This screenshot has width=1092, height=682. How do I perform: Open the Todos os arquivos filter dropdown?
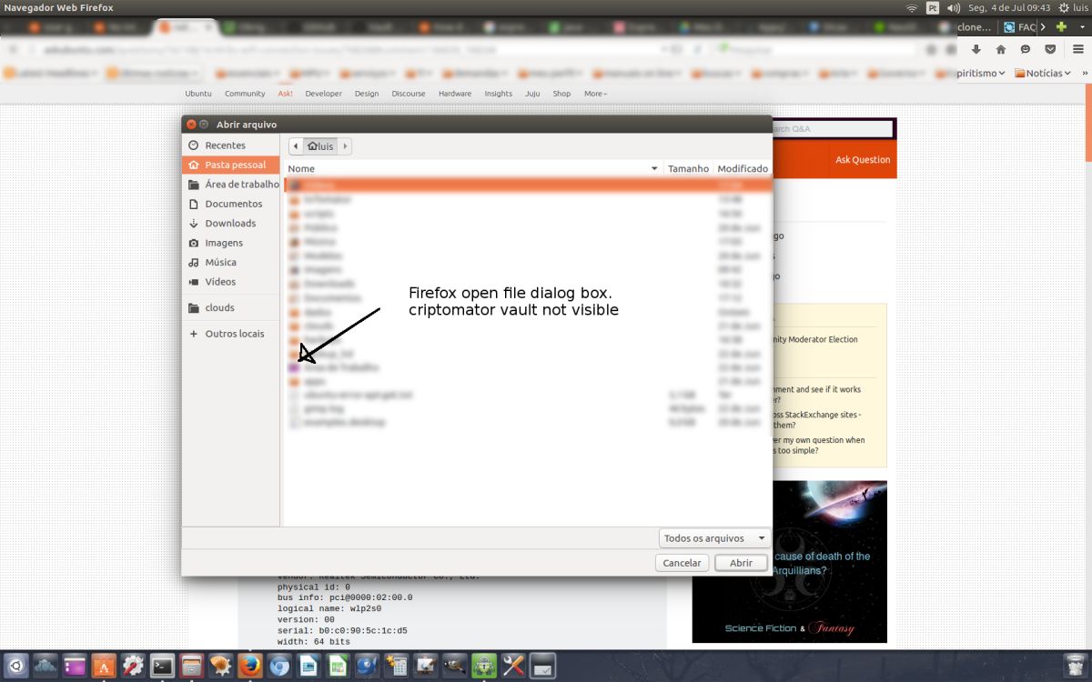[714, 538]
